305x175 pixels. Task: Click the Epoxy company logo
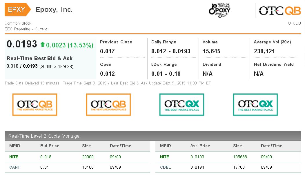[x=219, y=10]
